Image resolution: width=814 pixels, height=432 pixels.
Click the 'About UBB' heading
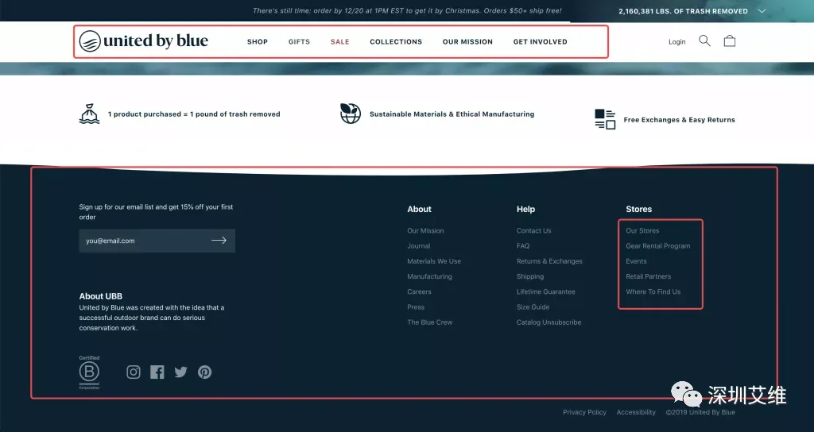pyautogui.click(x=101, y=296)
